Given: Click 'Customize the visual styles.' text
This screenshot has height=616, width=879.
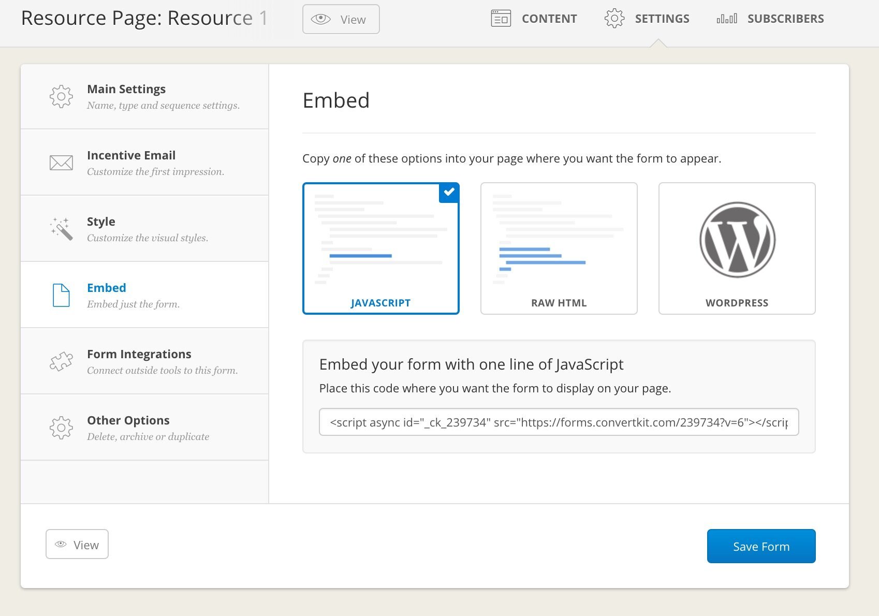Looking at the screenshot, I should 148,238.
